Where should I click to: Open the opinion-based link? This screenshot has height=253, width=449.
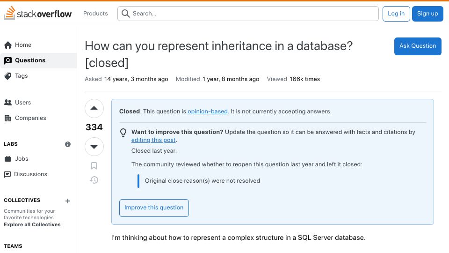click(x=208, y=112)
